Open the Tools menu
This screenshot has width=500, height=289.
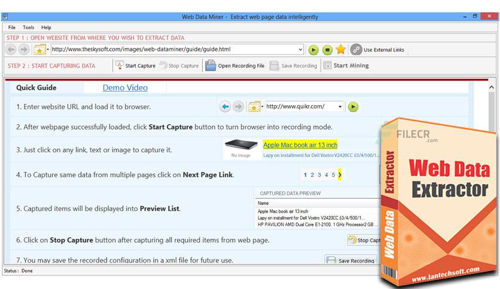click(28, 27)
